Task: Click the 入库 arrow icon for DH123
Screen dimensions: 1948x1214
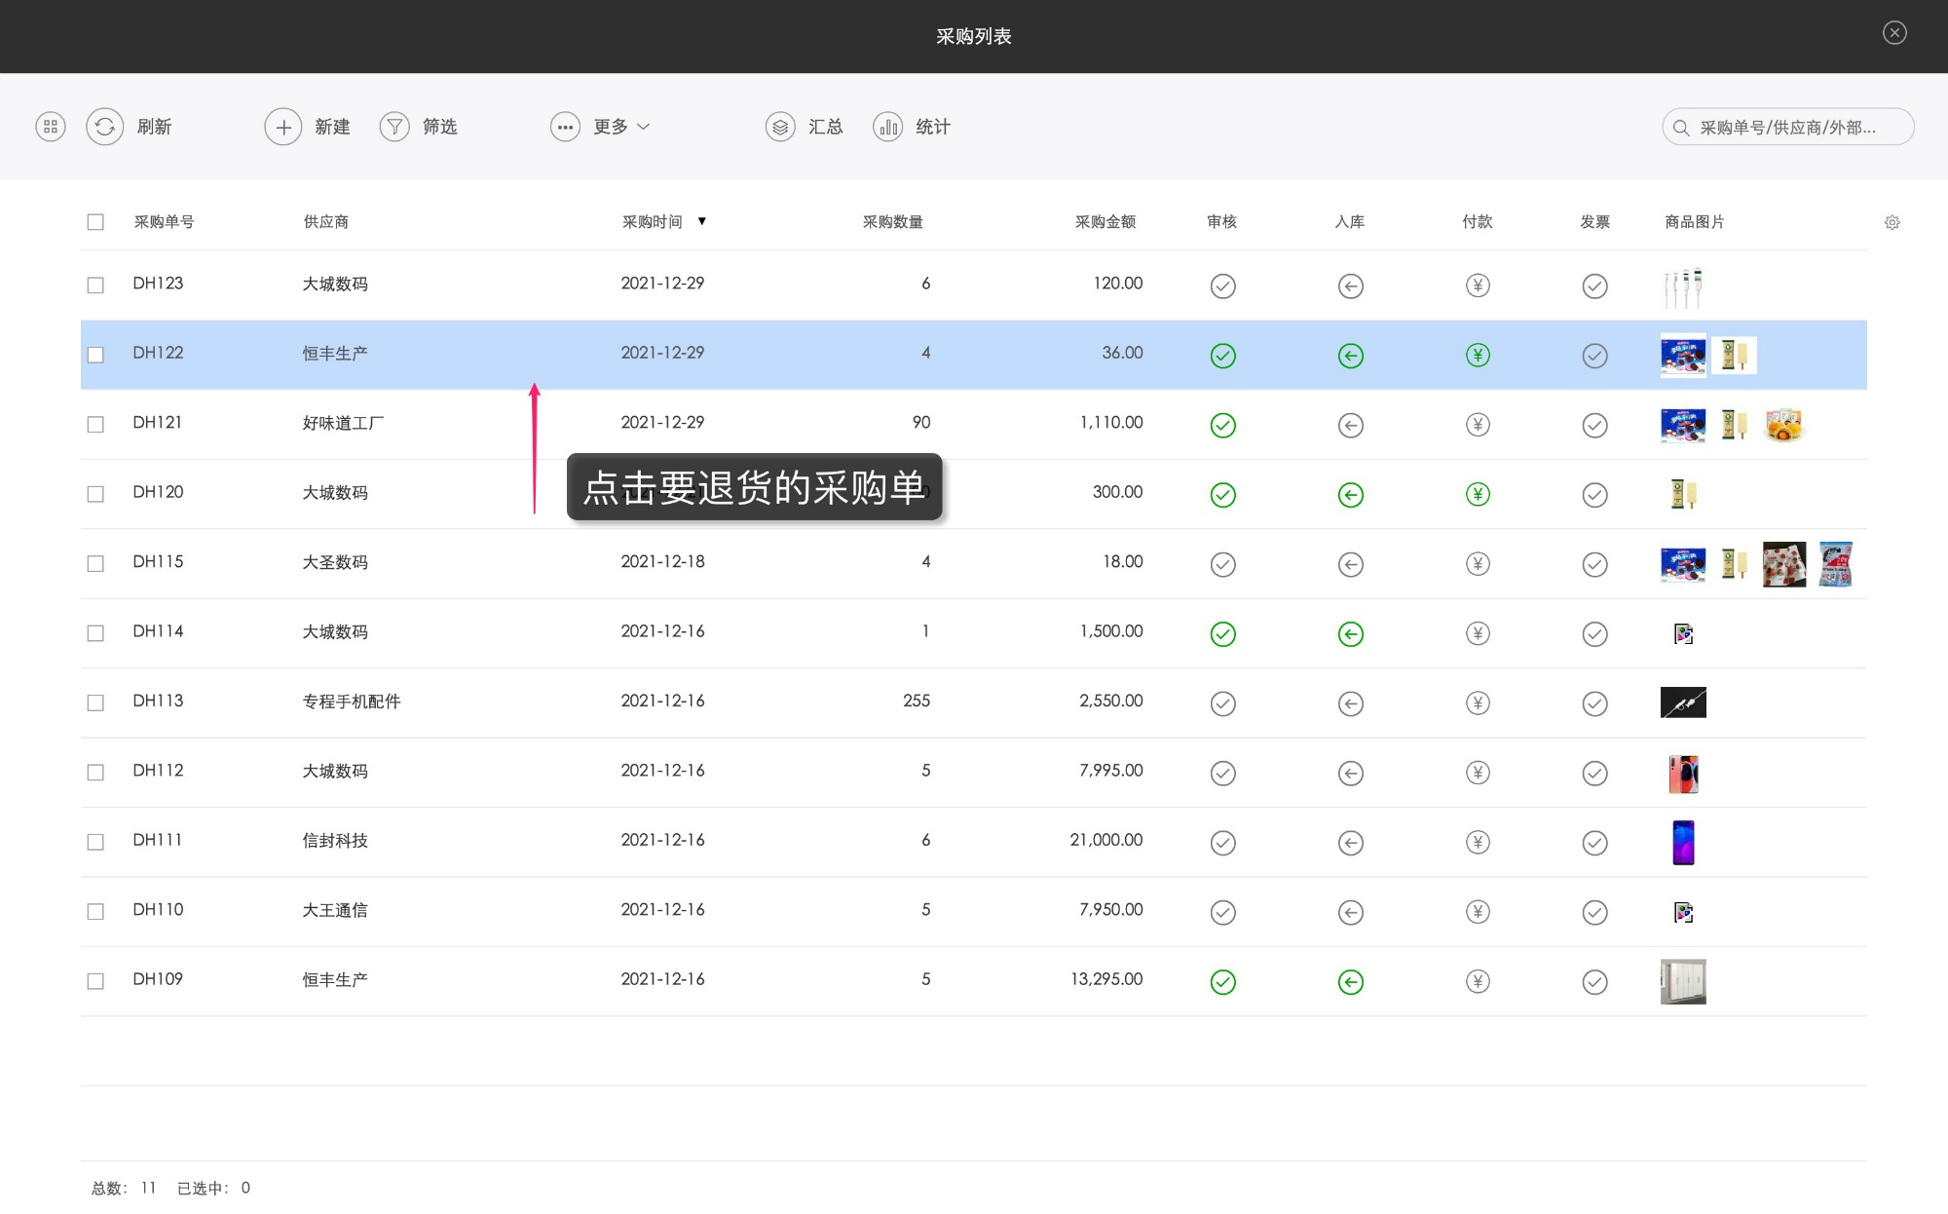Action: [x=1351, y=285]
